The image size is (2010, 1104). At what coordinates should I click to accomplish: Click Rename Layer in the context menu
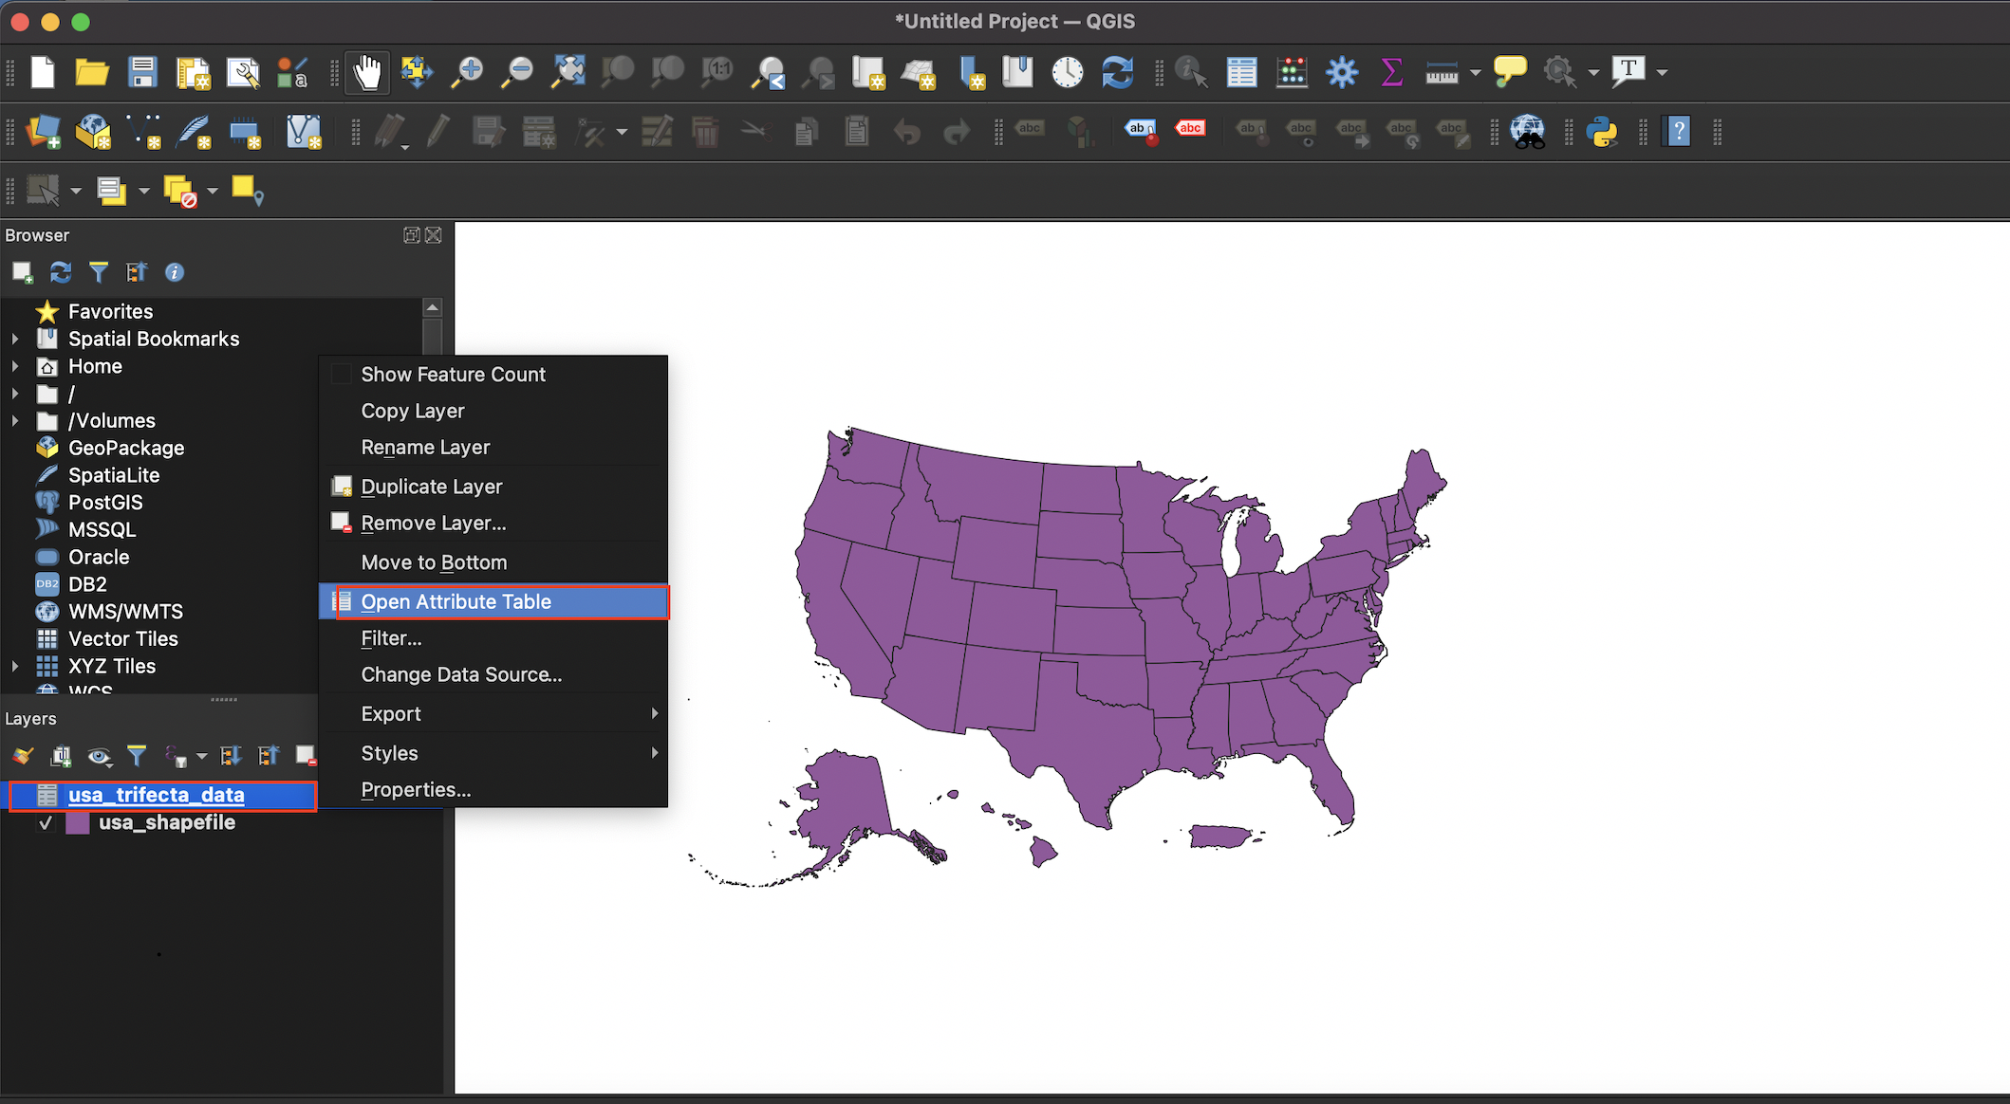pos(425,447)
